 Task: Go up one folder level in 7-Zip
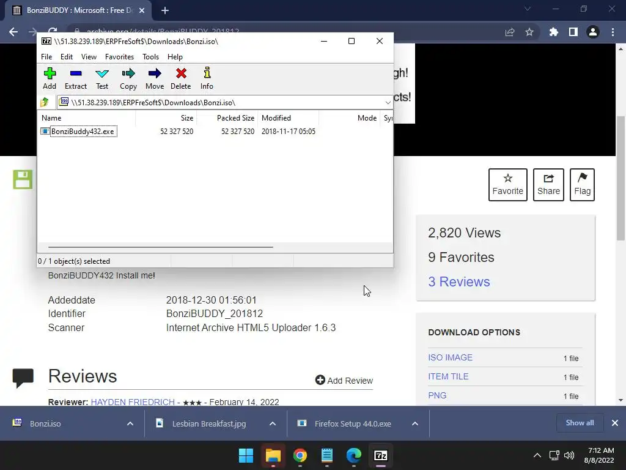45,102
